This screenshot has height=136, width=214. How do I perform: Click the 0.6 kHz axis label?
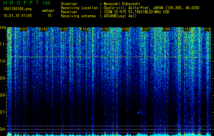3,129
